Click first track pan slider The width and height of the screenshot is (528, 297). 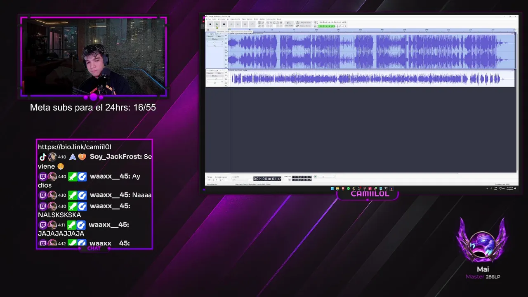(215, 46)
